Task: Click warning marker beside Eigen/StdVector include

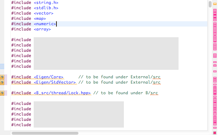Action: click(2, 83)
